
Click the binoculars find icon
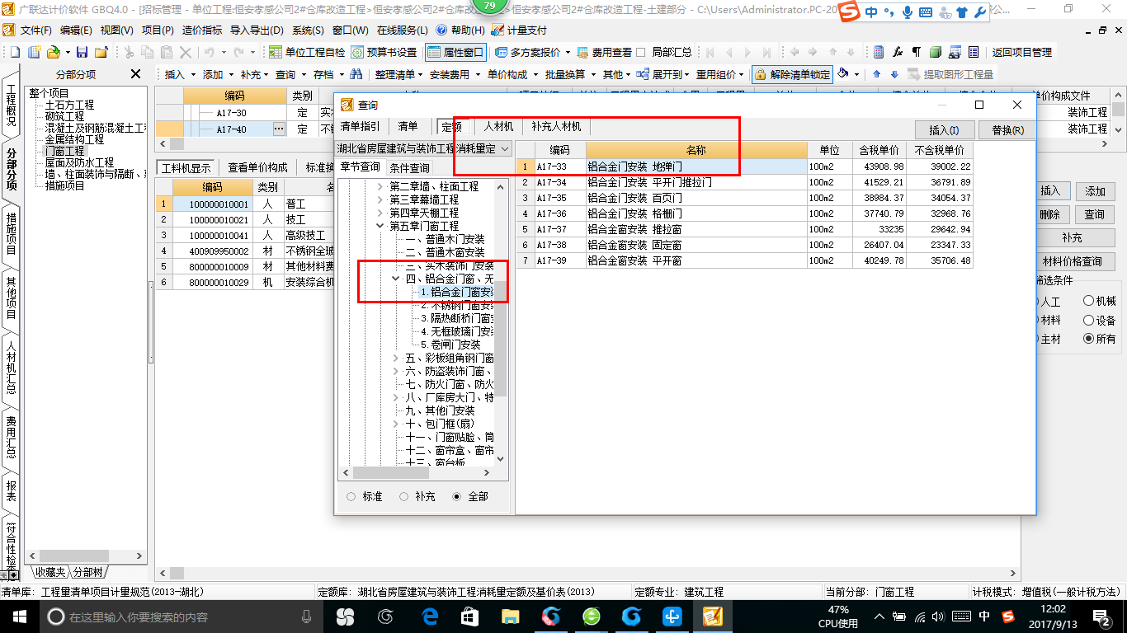tap(356, 74)
